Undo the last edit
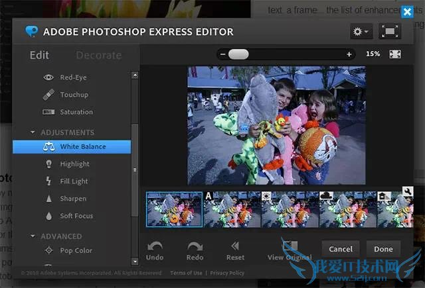This screenshot has width=425, height=288. tap(155, 250)
